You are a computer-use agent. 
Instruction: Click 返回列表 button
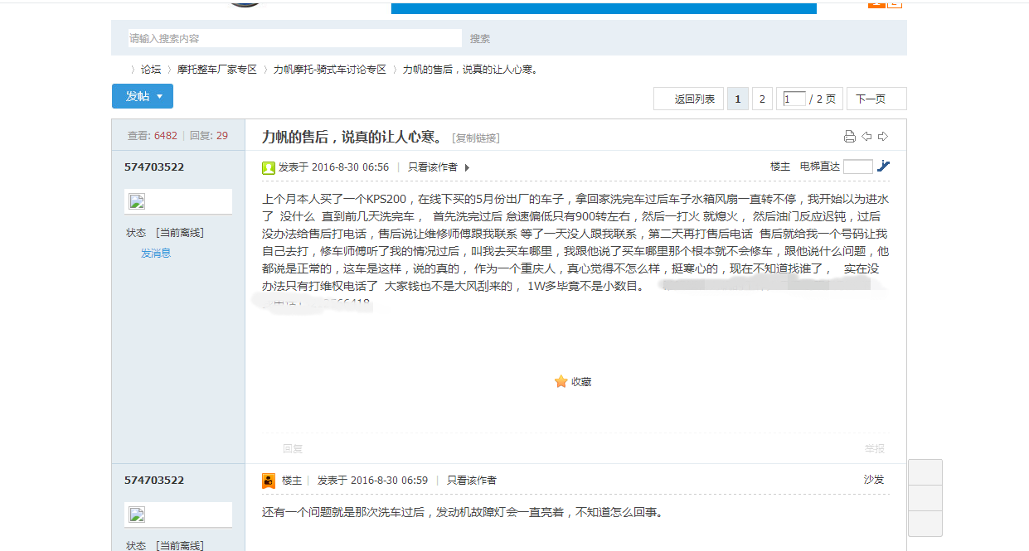pos(688,99)
